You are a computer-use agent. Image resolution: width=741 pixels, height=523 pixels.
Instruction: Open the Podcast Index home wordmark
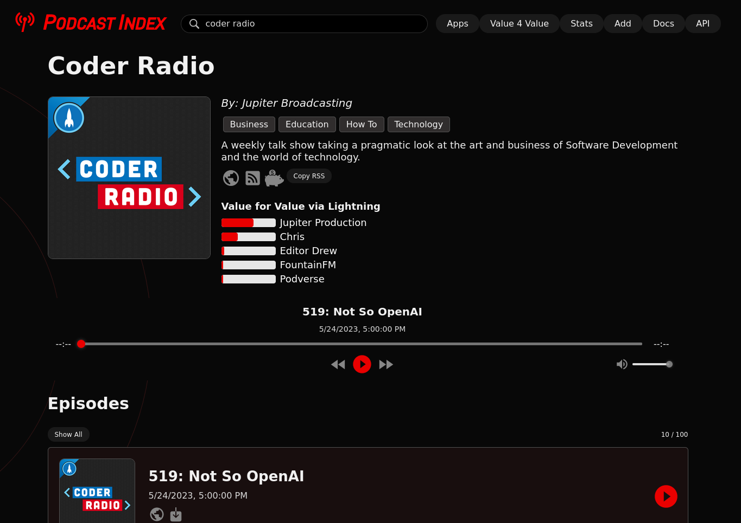105,23
